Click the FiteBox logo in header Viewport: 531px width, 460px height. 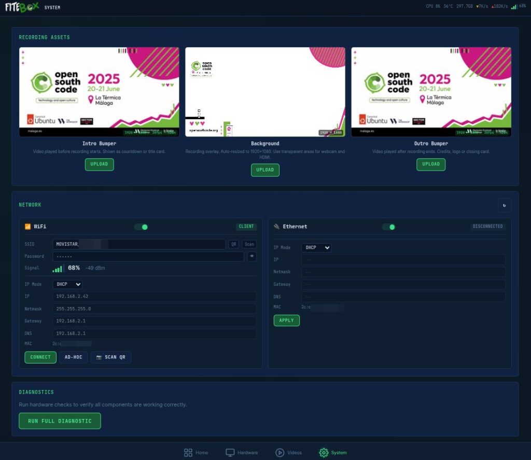coord(22,7)
